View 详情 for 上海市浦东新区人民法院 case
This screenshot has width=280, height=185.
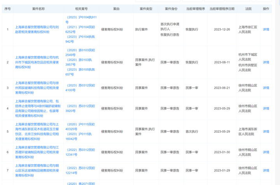click(266, 132)
